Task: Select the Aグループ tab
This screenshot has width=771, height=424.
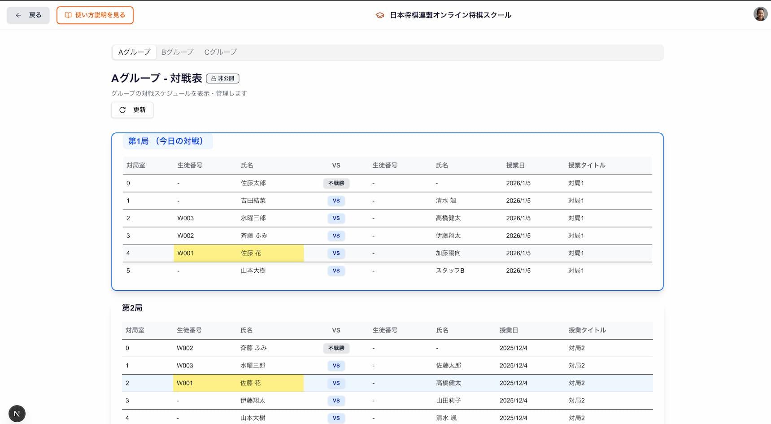Action: coord(134,52)
